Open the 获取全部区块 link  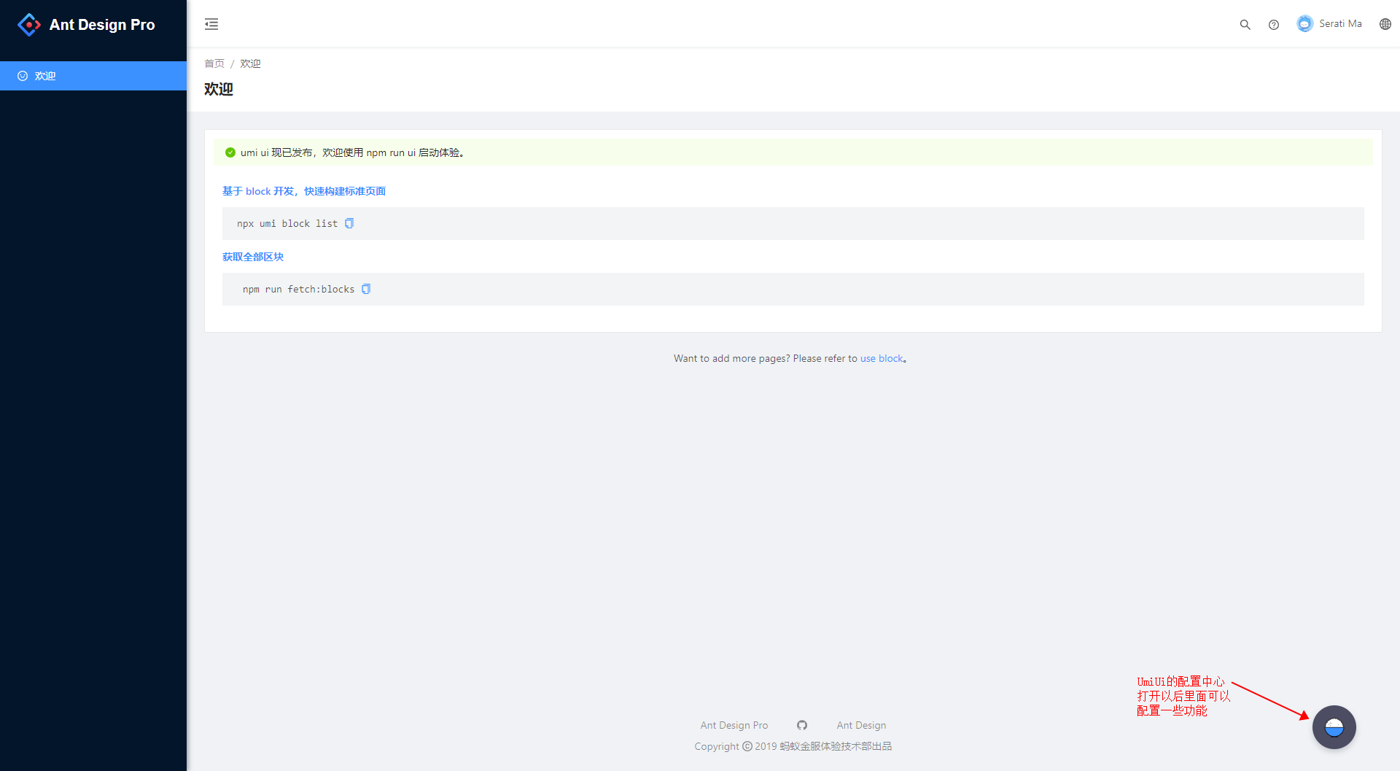(253, 257)
